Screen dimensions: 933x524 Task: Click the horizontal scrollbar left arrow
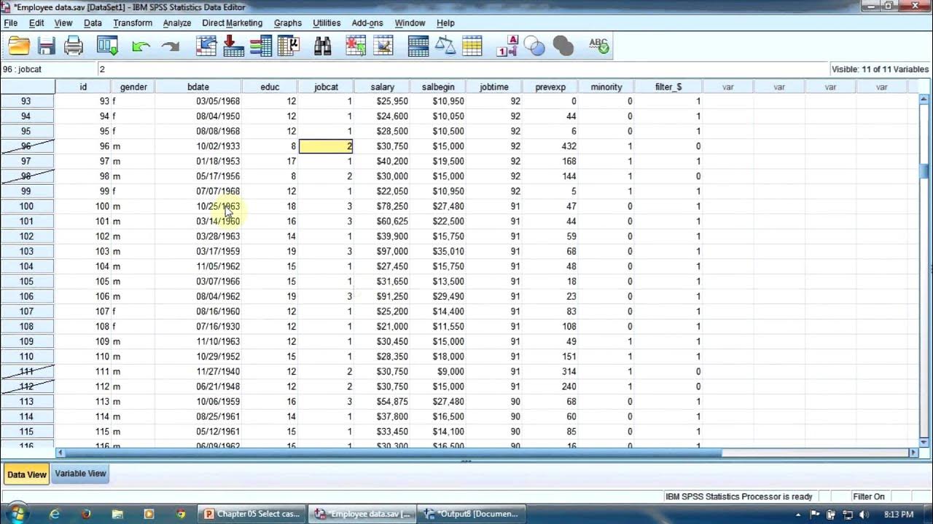(60, 453)
